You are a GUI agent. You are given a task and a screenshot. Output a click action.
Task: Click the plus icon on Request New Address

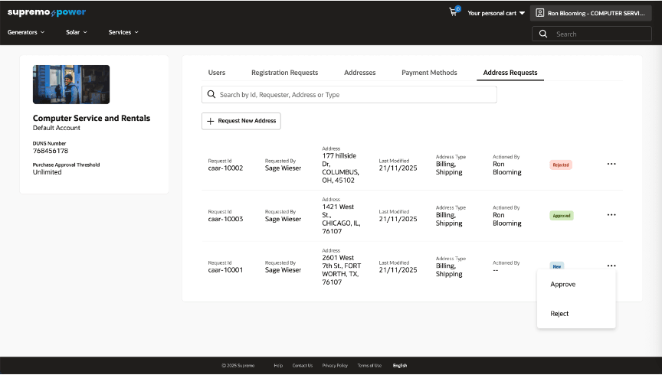tap(210, 121)
